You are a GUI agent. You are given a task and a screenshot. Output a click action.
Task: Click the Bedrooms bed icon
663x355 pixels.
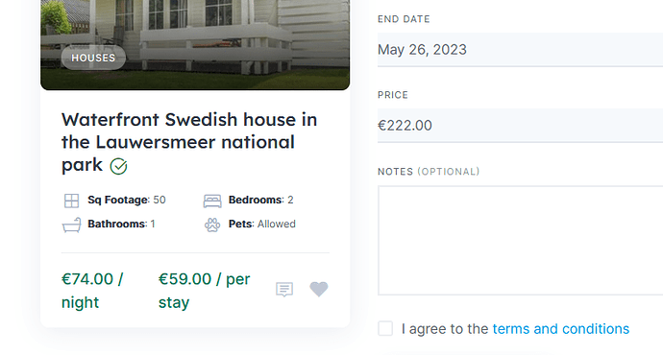[212, 201]
